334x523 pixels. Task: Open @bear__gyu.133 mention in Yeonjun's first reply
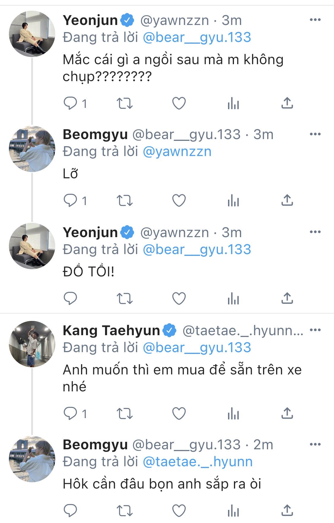coord(197,37)
